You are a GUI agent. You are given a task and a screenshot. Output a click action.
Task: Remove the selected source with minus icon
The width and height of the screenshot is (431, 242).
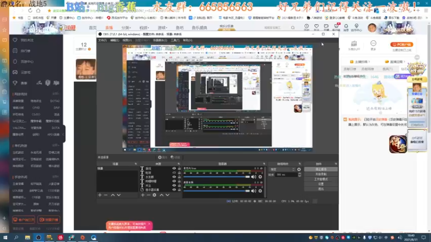149,195
